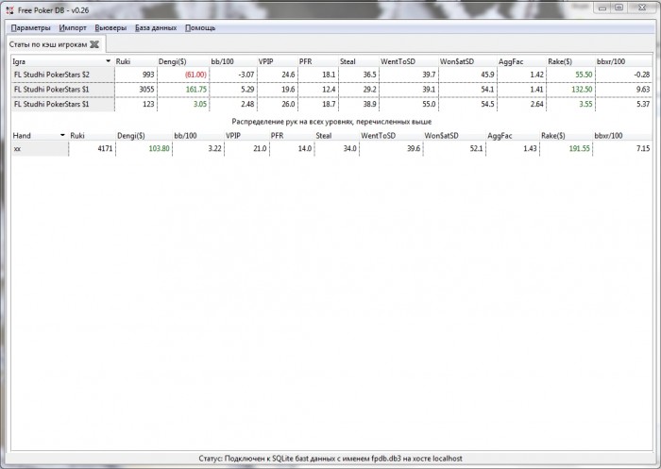Sort top table by AggFac header

point(521,61)
